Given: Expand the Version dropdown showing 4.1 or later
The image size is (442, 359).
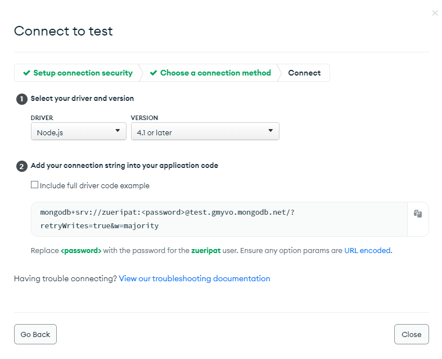Looking at the screenshot, I should 205,132.
